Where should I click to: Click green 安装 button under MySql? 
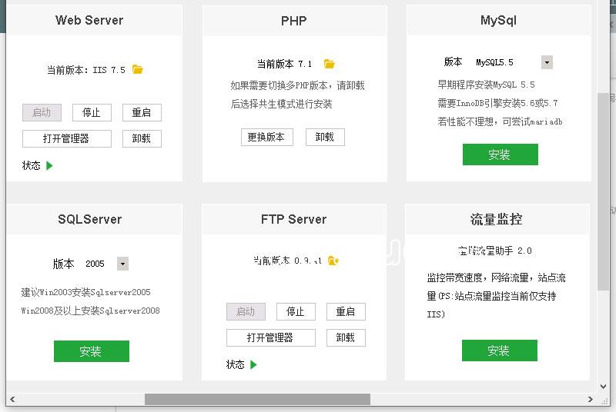500,154
